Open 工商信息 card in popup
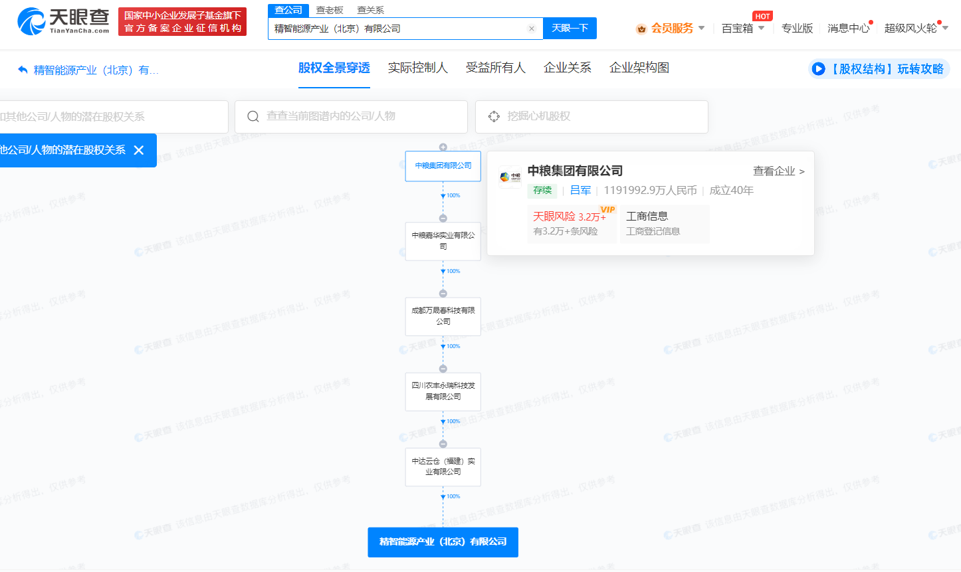961x572 pixels. point(665,223)
